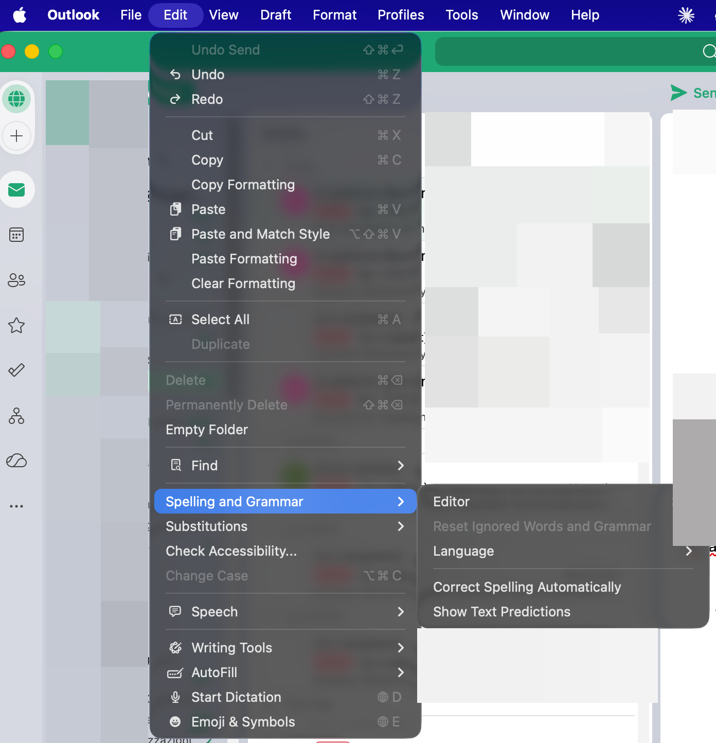The image size is (716, 743).
Task: Open the Profiles menu
Action: tap(401, 15)
